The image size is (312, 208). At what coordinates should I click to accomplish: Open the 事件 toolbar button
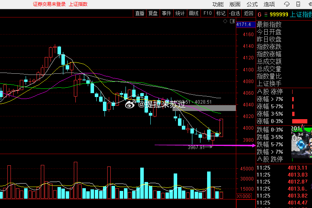pos(167,13)
